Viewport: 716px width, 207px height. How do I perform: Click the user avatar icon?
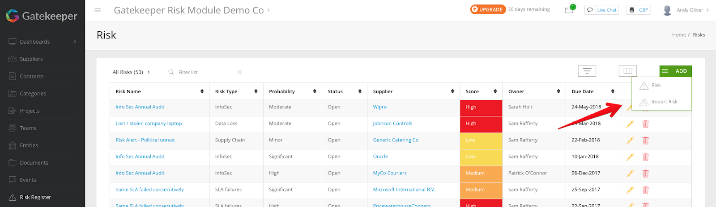pyautogui.click(x=667, y=10)
